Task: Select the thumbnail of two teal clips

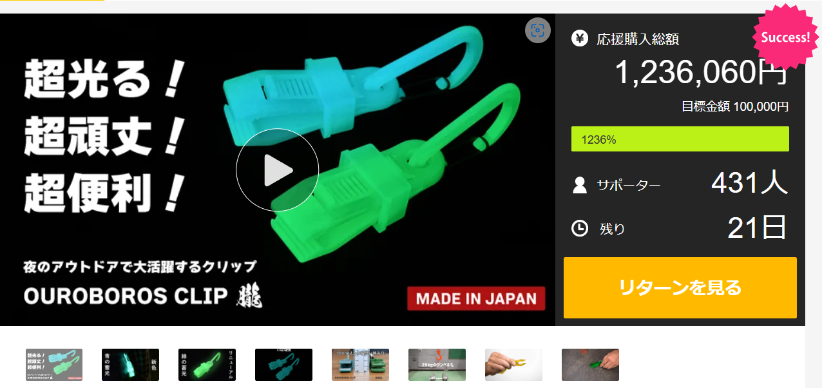Action: 283,365
